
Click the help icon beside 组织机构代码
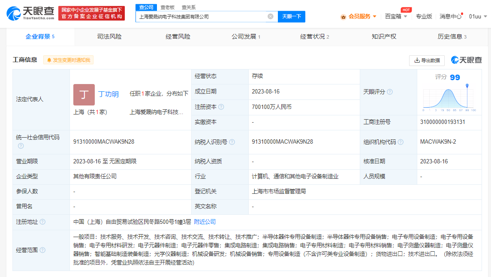tap(401, 142)
